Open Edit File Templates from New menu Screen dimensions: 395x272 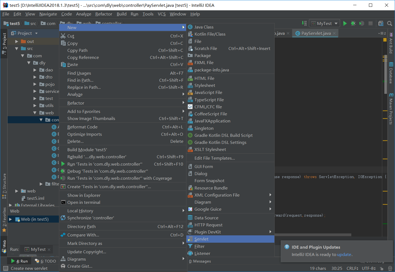[x=214, y=158]
